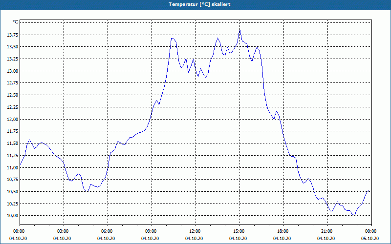Click the 05.10.20 date label
This screenshot has height=244, width=391.
370,239
